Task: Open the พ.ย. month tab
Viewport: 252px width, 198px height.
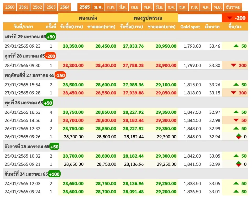Action: coord(218,7)
